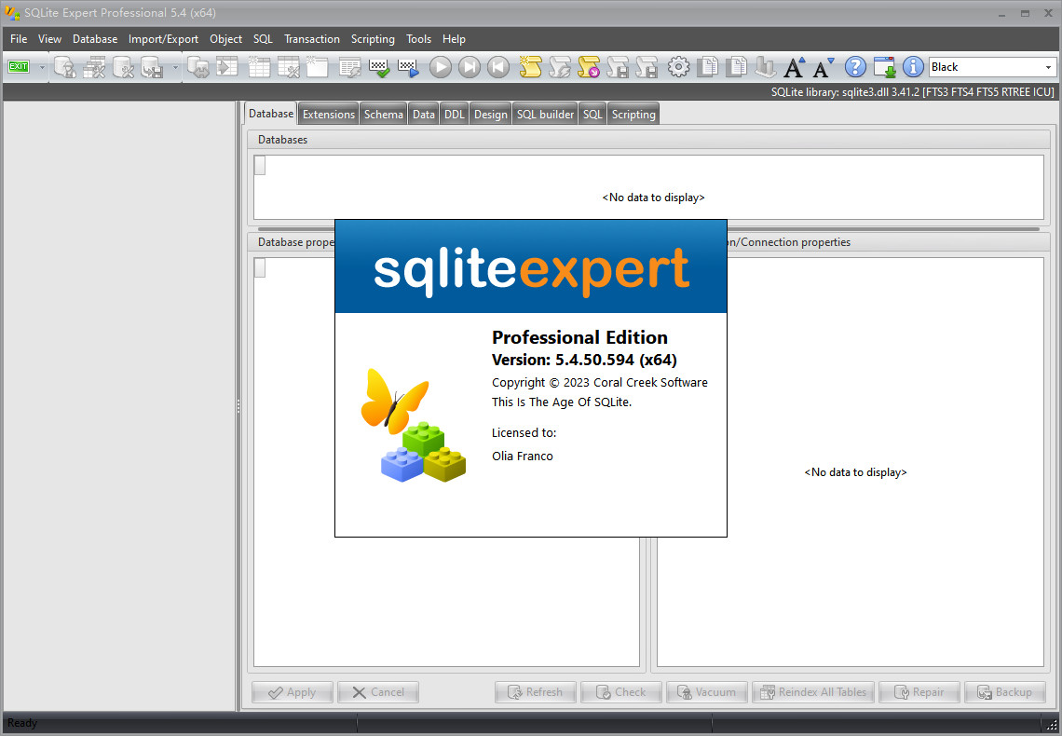Click the 'Olia Franco' licensee text
Screen dimensions: 1062x736
pos(523,456)
